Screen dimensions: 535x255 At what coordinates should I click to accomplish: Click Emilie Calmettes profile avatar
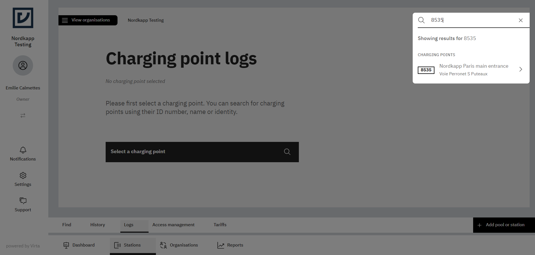(23, 65)
